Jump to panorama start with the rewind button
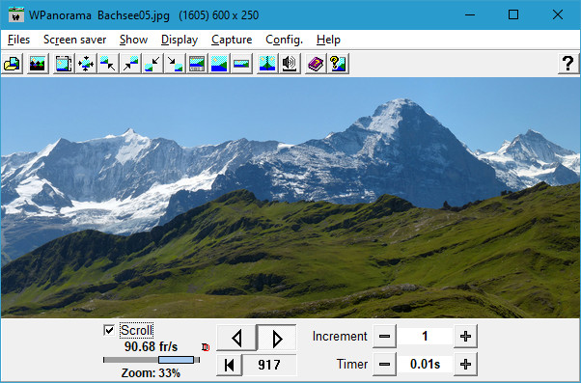 pos(230,365)
